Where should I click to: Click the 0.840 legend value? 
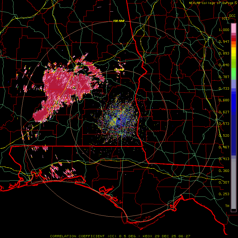(224, 65)
